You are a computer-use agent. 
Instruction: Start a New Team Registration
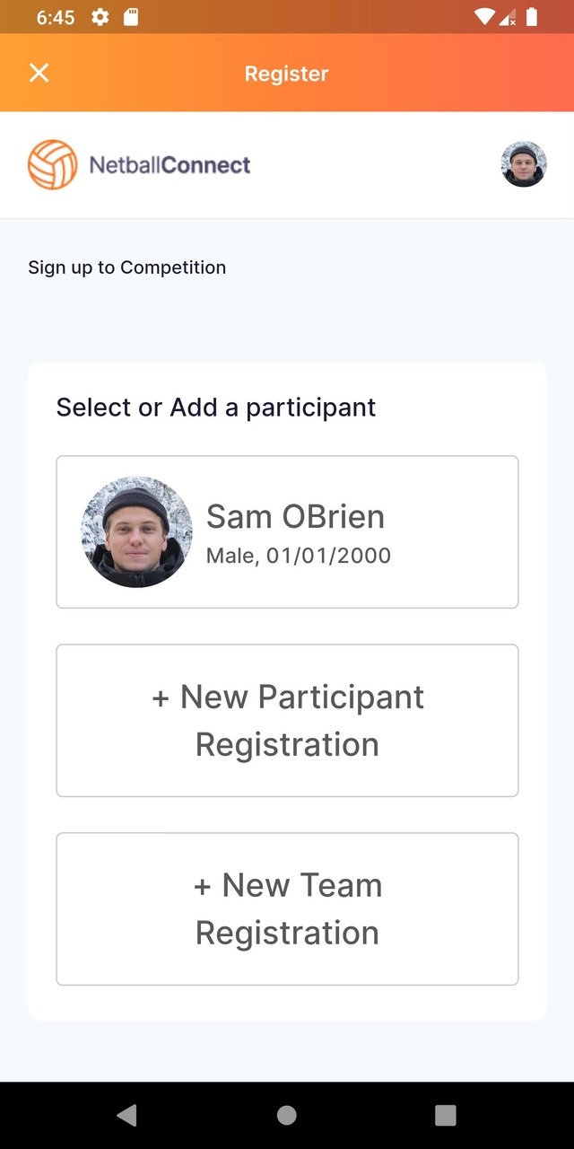[287, 908]
